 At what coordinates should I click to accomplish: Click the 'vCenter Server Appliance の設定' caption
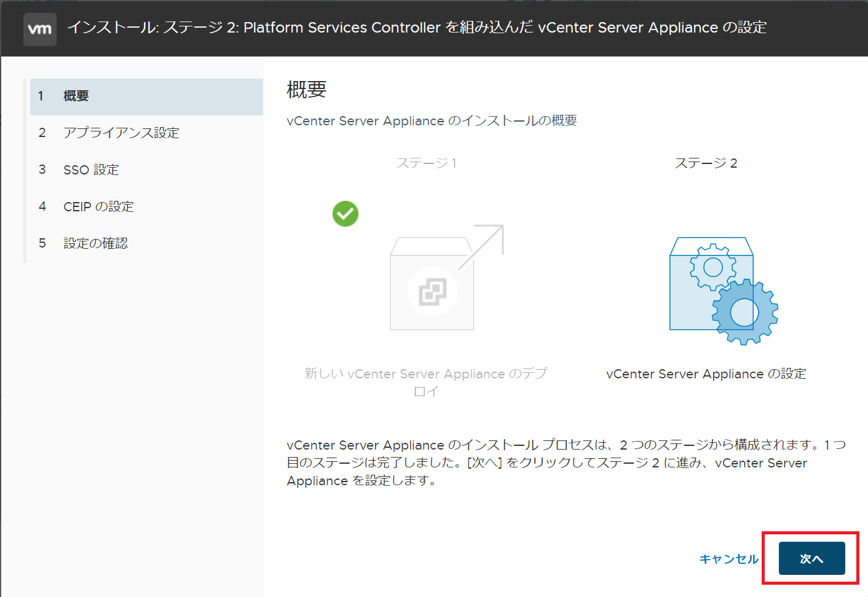click(x=706, y=374)
